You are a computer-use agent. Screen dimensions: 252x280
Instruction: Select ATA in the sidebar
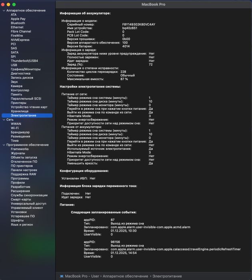14,15
